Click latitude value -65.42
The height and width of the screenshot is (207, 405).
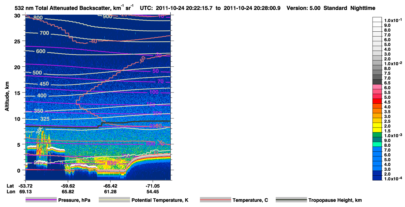click(x=110, y=186)
